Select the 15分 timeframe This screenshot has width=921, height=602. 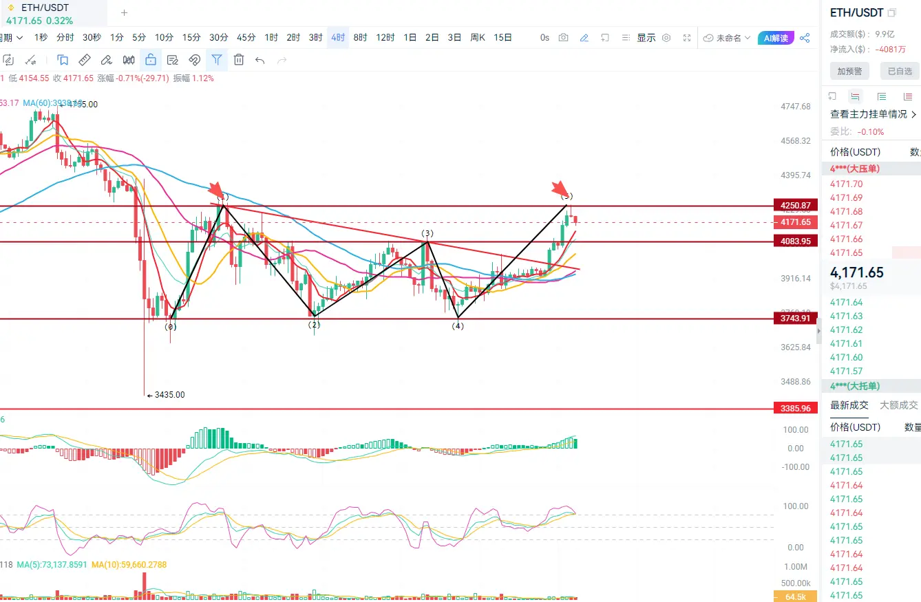[191, 38]
